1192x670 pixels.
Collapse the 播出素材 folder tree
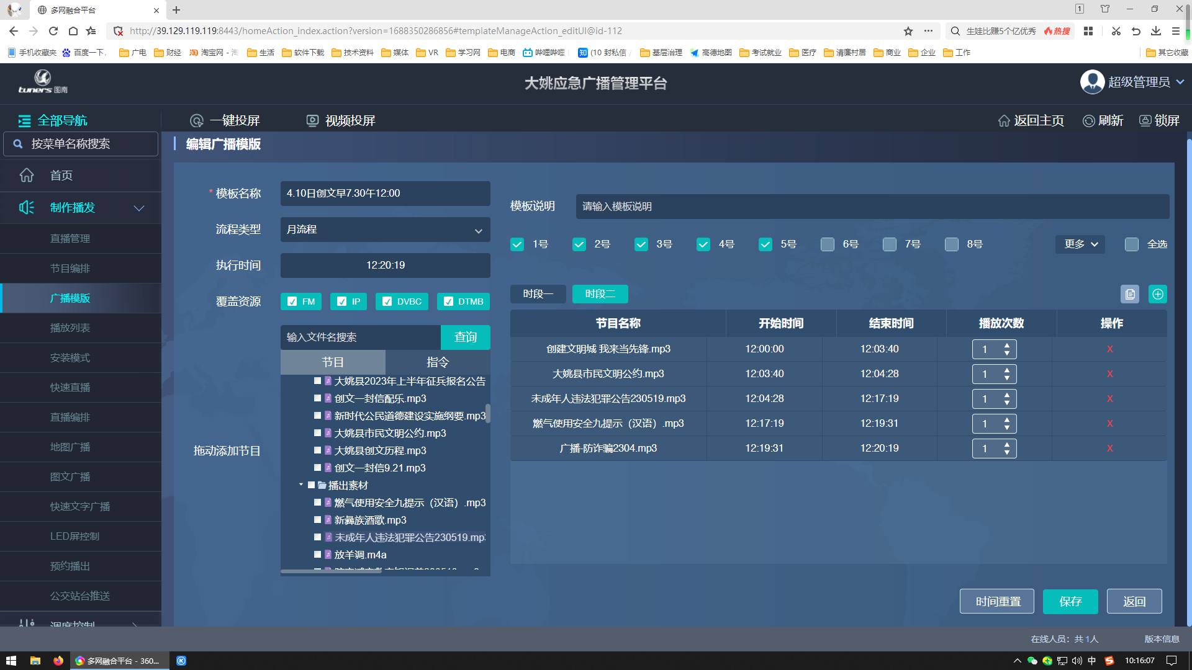301,485
